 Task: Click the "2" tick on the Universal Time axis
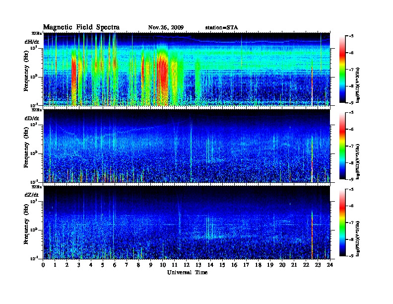(x=67, y=265)
